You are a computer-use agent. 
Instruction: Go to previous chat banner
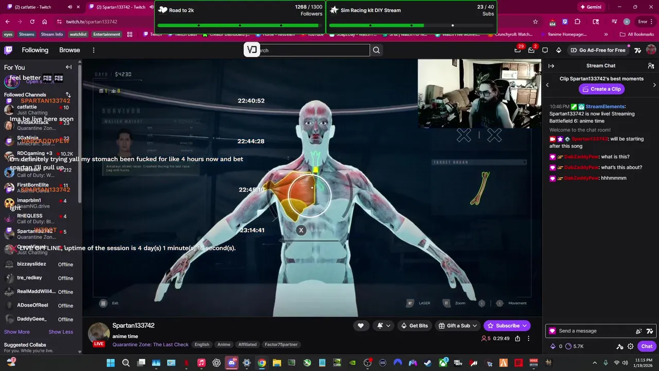(548, 85)
